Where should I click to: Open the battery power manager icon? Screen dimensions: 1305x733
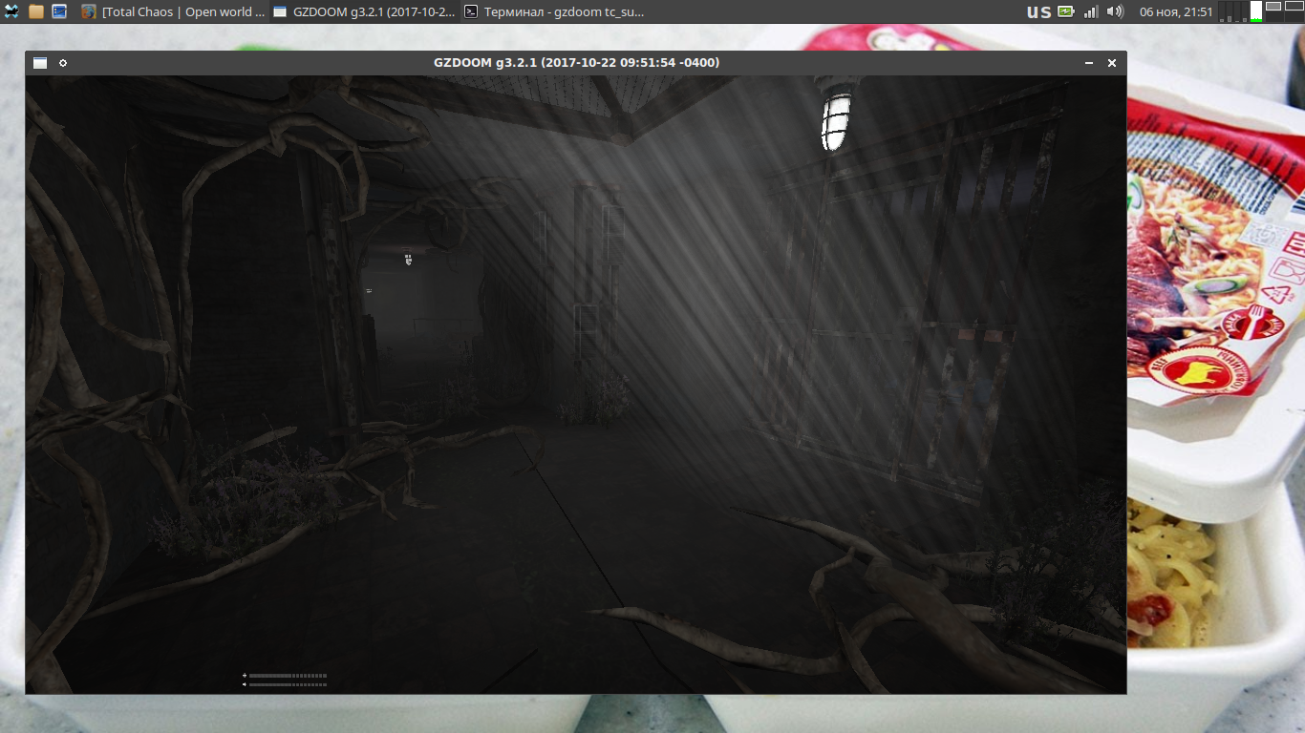(1065, 11)
